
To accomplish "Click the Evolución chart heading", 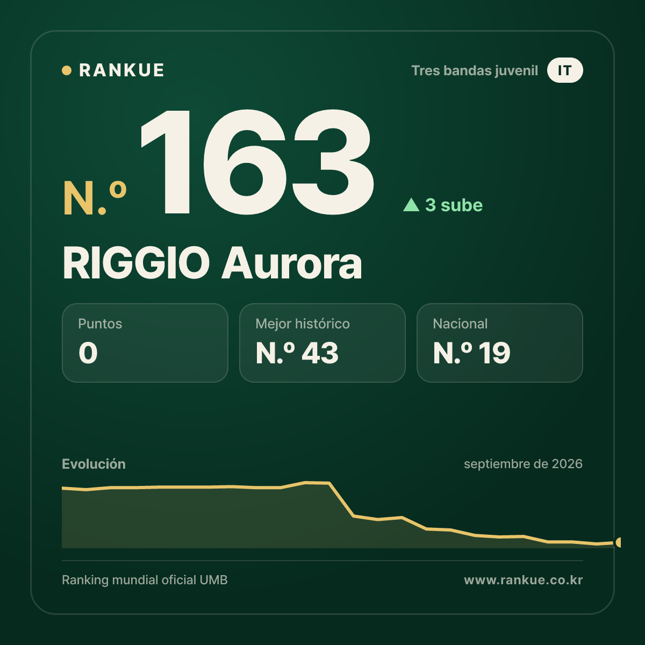I will pos(94,464).
